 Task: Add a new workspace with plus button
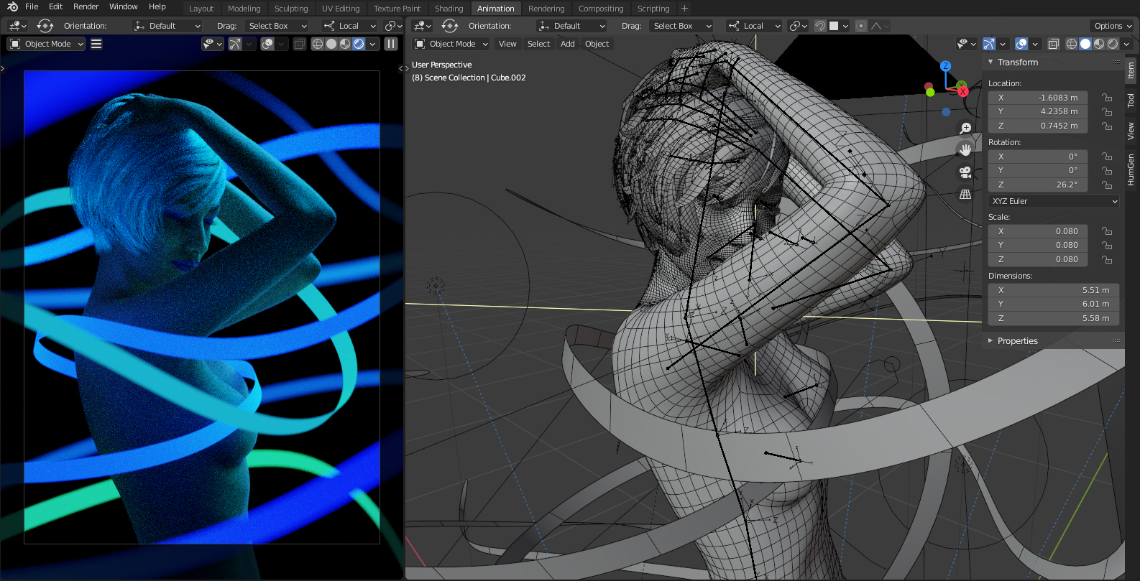pos(684,9)
